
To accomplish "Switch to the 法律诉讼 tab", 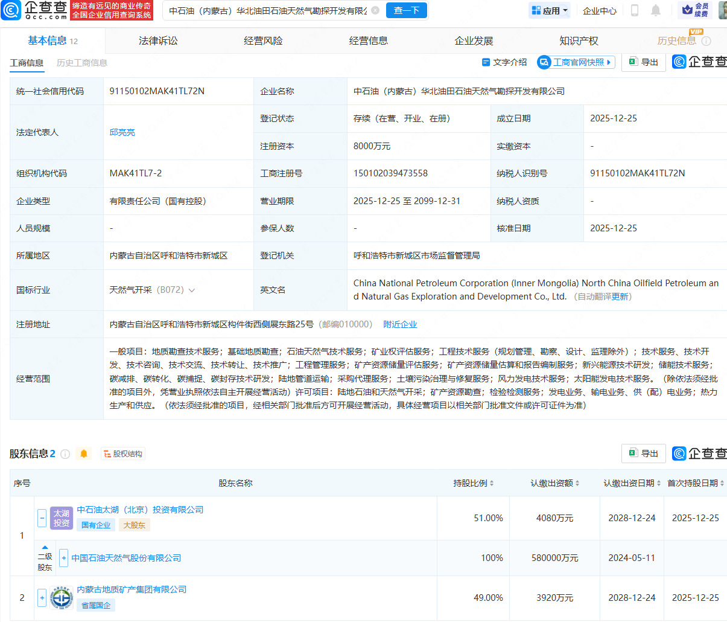I will click(x=158, y=40).
